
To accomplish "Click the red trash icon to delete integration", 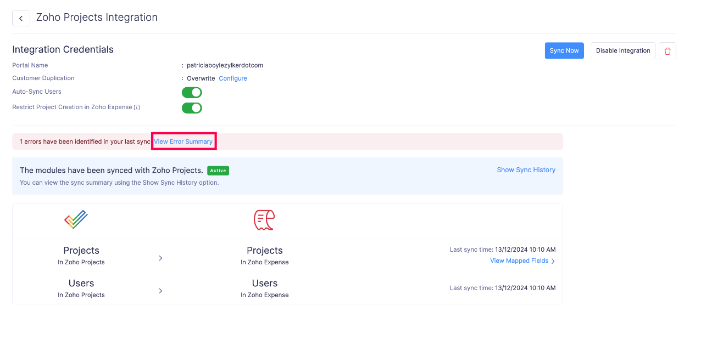I will (667, 50).
